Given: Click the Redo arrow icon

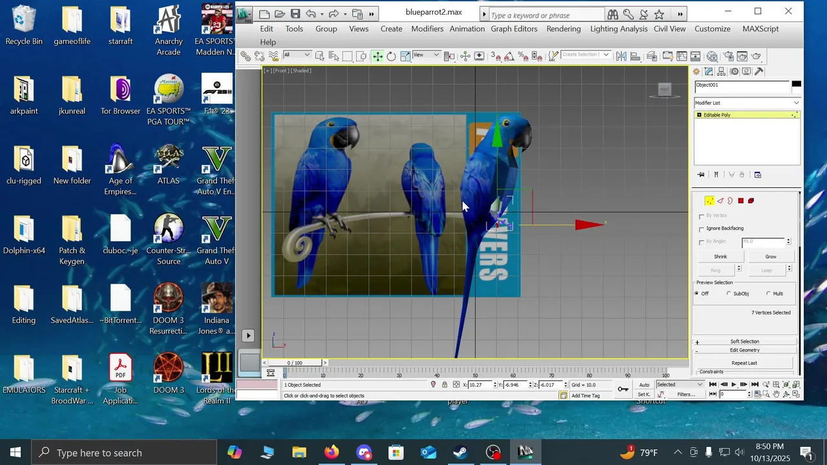Looking at the screenshot, I should 333,14.
